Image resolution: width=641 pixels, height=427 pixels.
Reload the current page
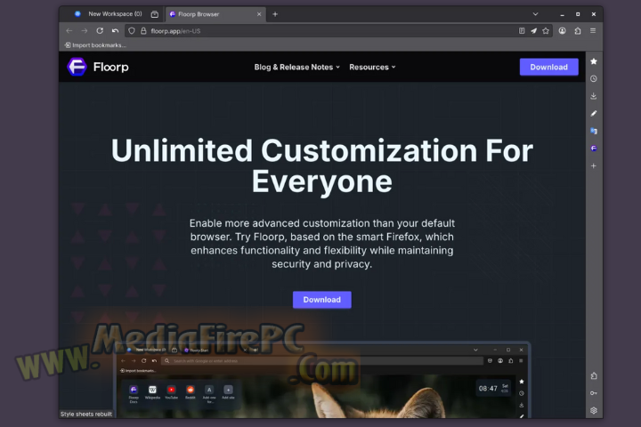(x=100, y=30)
